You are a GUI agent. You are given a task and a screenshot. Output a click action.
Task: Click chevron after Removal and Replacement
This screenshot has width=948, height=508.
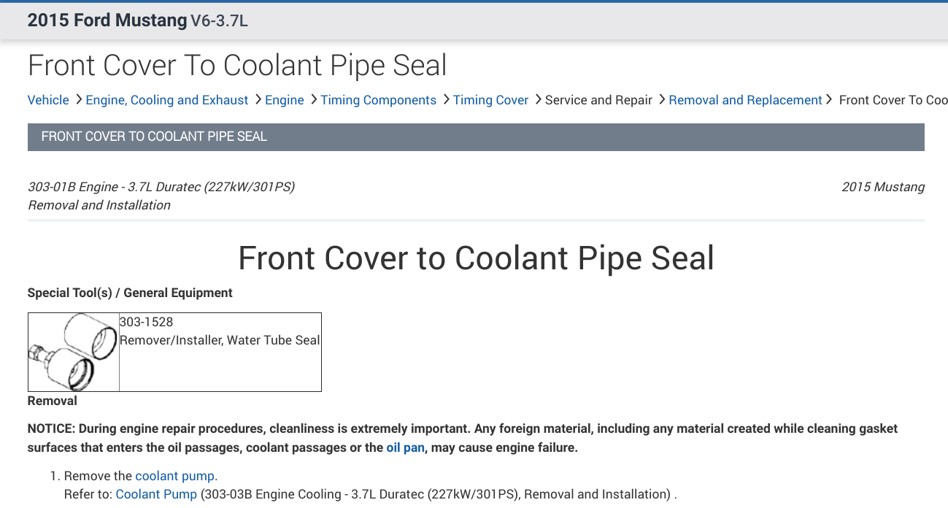(829, 99)
